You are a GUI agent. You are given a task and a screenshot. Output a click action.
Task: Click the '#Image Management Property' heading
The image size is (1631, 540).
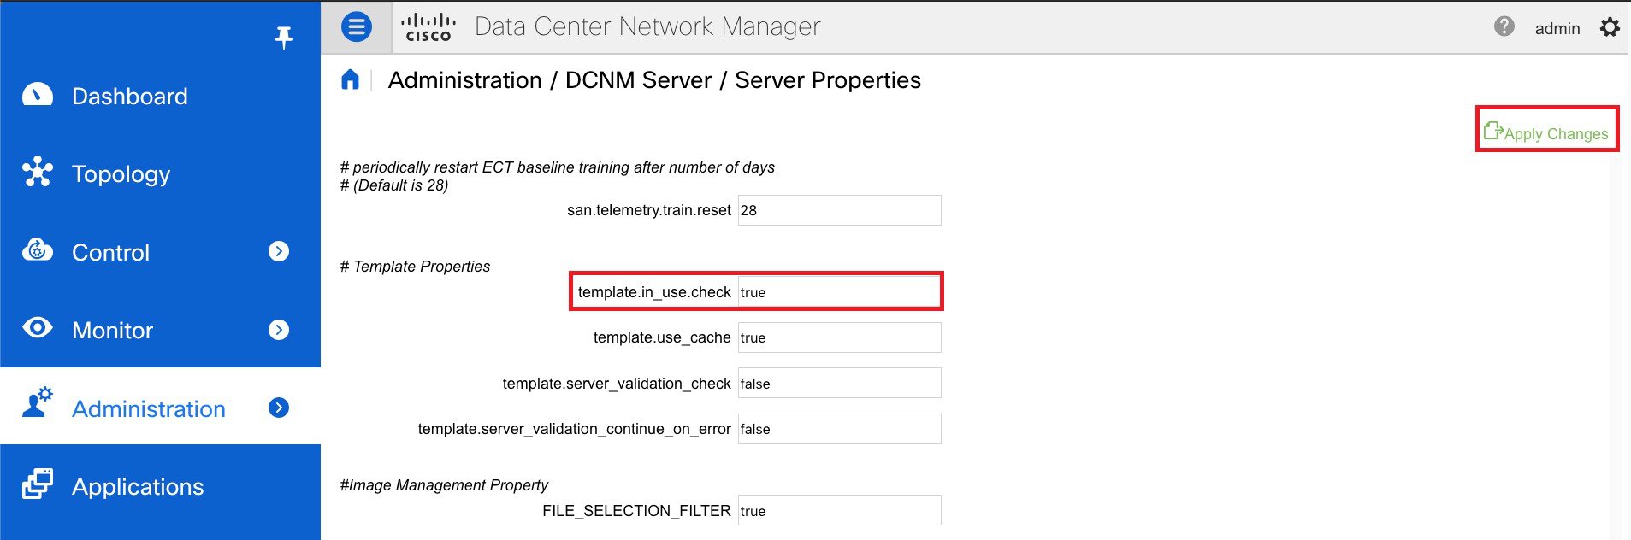click(444, 485)
